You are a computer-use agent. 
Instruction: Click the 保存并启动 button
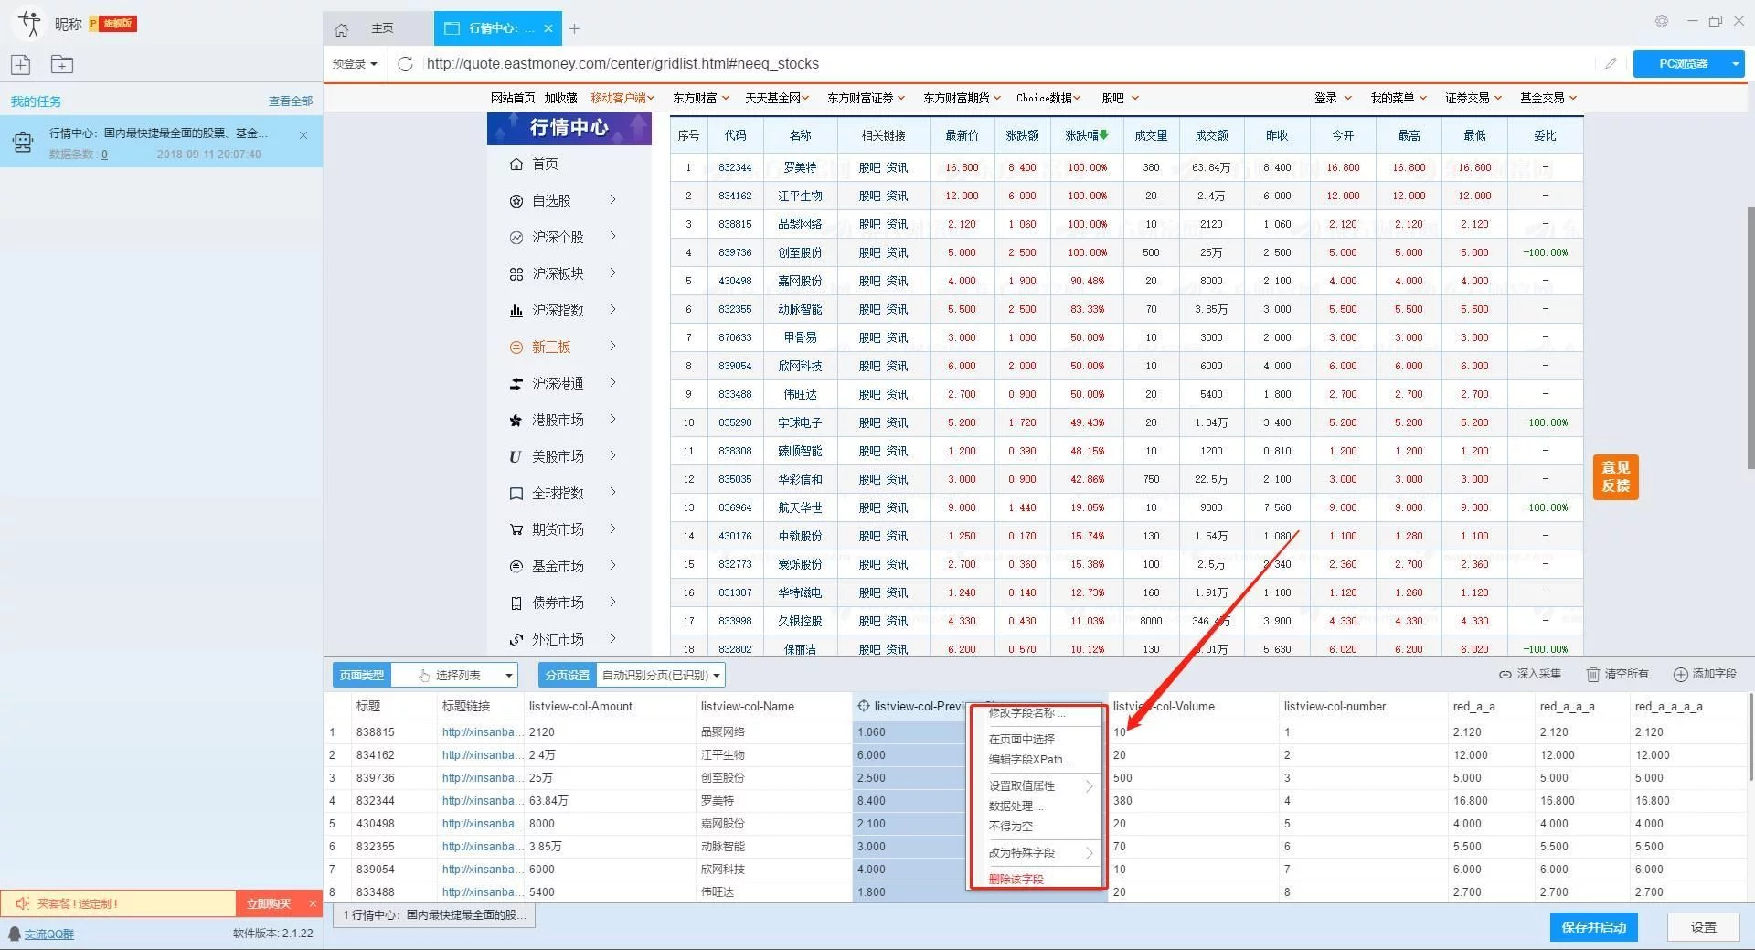point(1593,927)
